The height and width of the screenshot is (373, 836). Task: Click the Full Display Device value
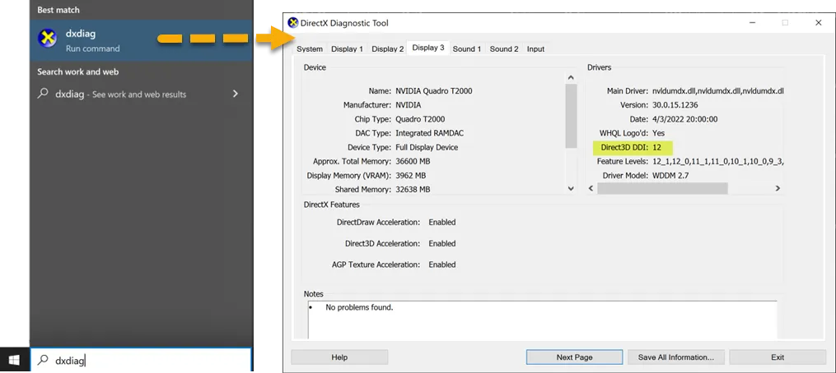(427, 147)
